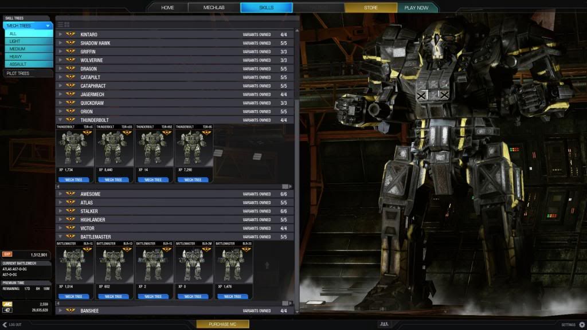This screenshot has height=330, width=587.
Task: Open 'Mech Tree for Battlemaster with XP 1,014
Action: 74,297
